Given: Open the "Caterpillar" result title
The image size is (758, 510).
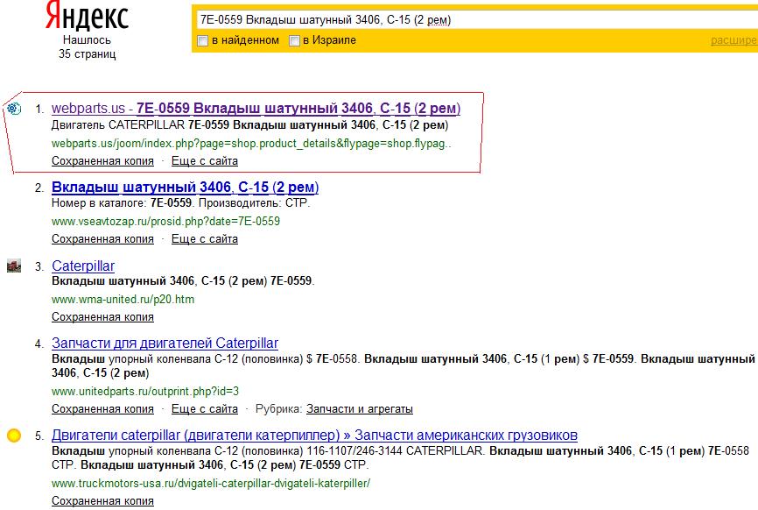Looking at the screenshot, I should tap(83, 266).
